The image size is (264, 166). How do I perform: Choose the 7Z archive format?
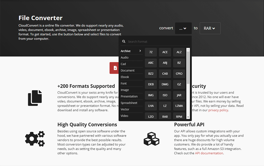tap(151, 52)
